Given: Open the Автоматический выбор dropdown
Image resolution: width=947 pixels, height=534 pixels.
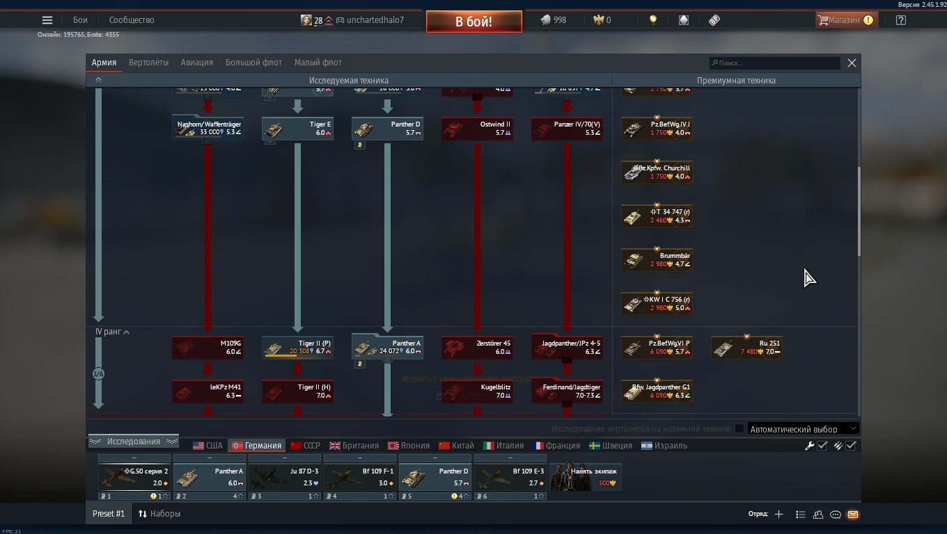Looking at the screenshot, I should [804, 429].
